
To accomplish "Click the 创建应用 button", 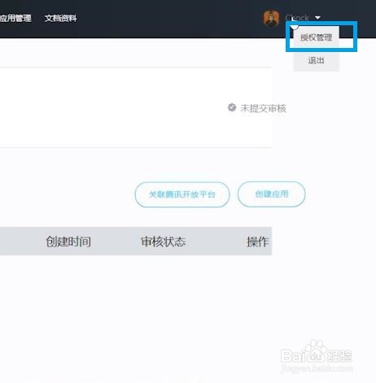I will 272,194.
